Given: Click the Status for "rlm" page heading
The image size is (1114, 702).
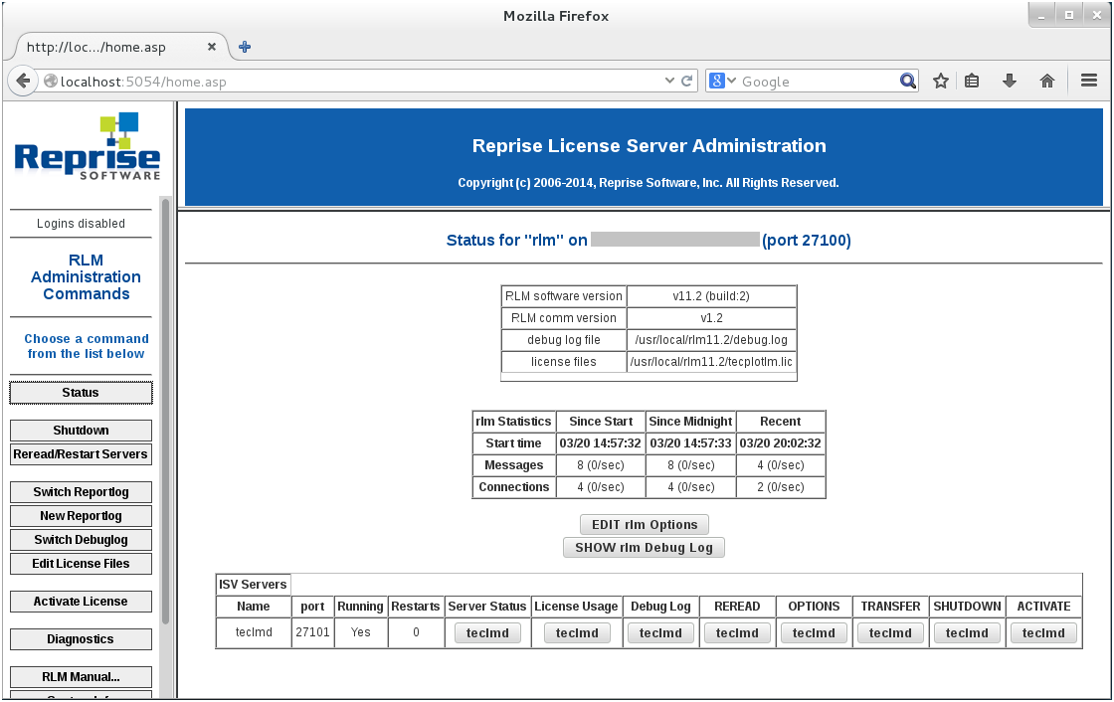Looking at the screenshot, I should pyautogui.click(x=648, y=241).
